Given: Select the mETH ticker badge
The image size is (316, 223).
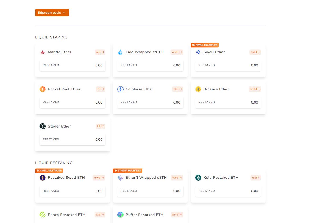Looking at the screenshot, I should (x=100, y=52).
